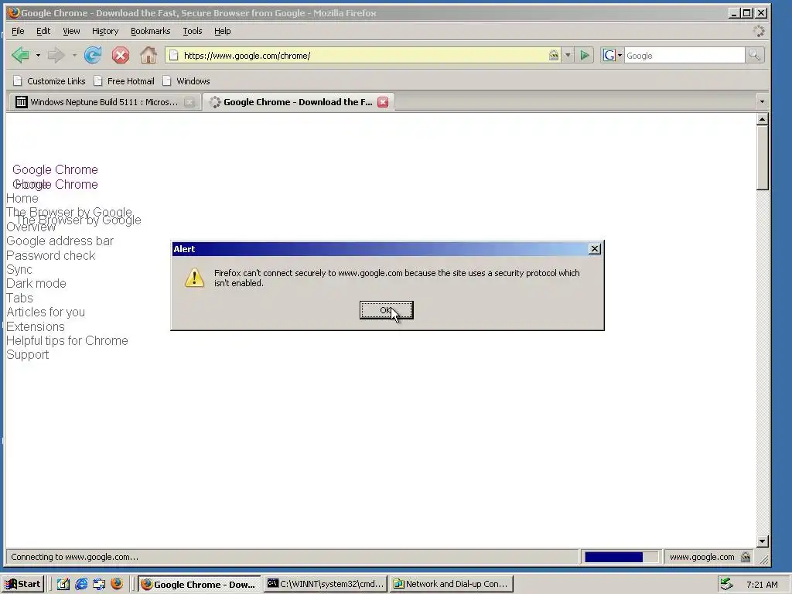Open Internet Explorer from quick launch
The height and width of the screenshot is (594, 792).
[80, 584]
